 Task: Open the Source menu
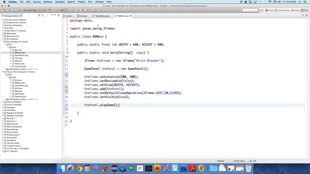[37, 2]
